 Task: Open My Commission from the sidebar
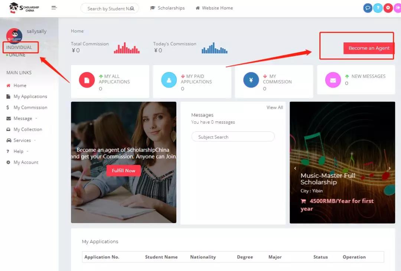(27, 107)
